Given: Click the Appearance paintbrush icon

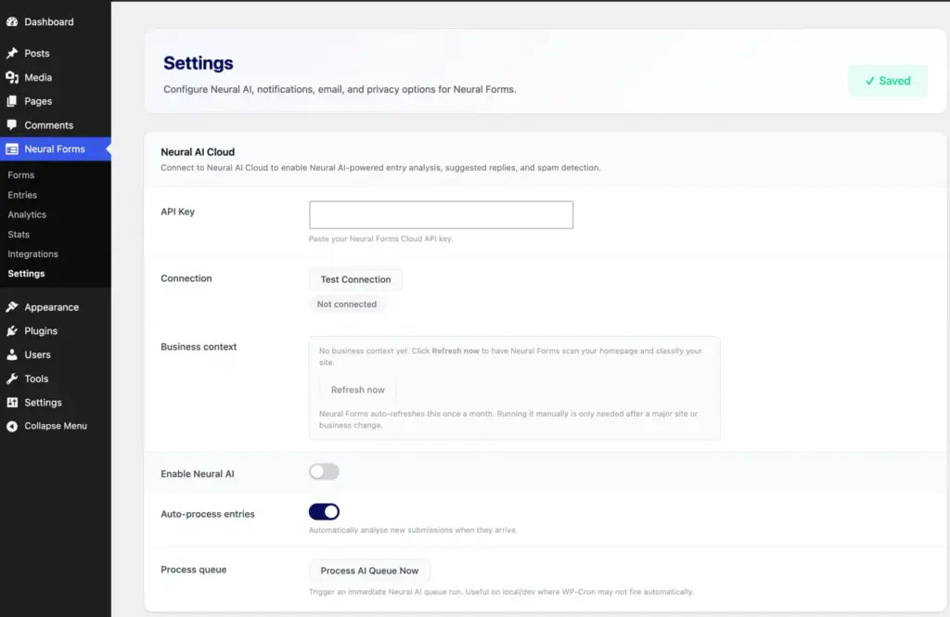Looking at the screenshot, I should pyautogui.click(x=12, y=307).
